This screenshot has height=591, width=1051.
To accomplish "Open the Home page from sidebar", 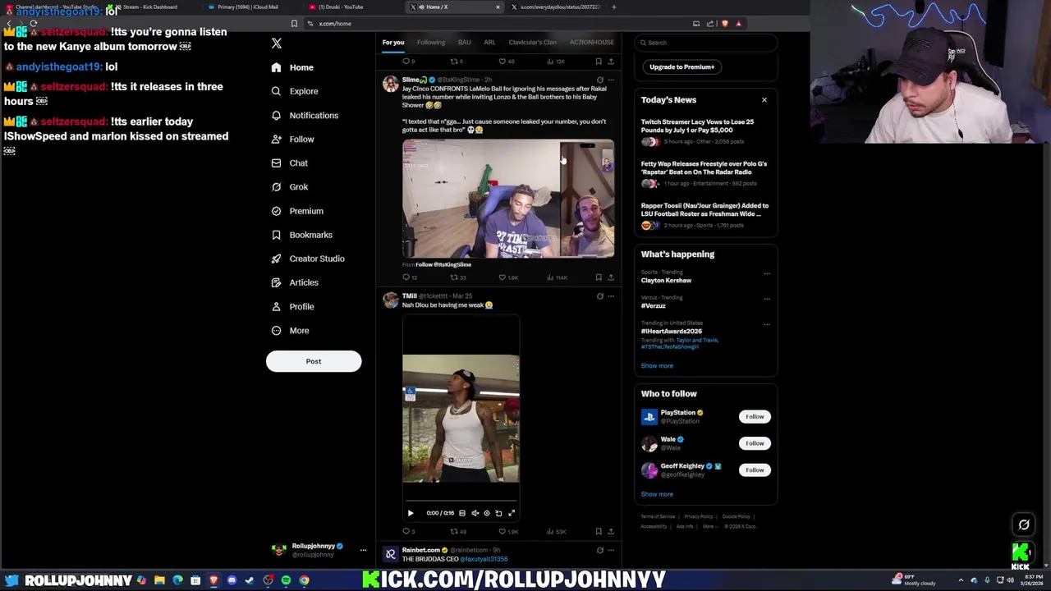I will point(292,67).
